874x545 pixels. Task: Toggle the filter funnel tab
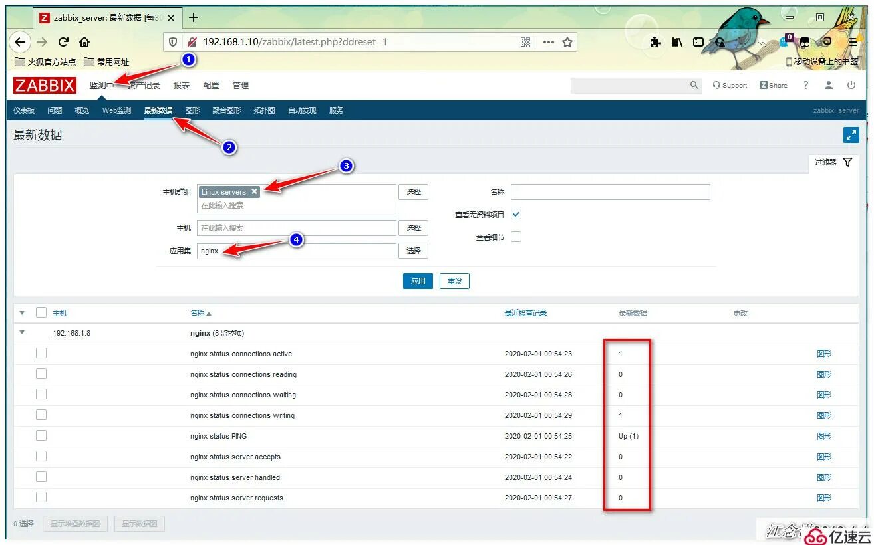click(833, 162)
